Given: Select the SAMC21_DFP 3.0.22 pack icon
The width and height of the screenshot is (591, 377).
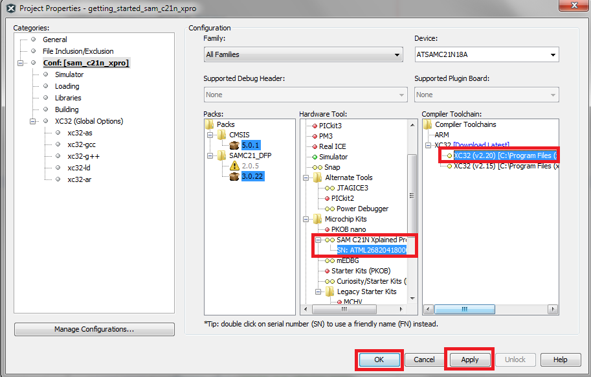Looking at the screenshot, I should click(234, 176).
